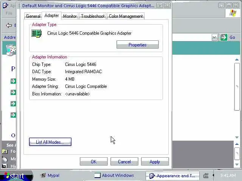Click the Appearance and Themes category icon
The height and width of the screenshot is (181, 242).
point(11,49)
